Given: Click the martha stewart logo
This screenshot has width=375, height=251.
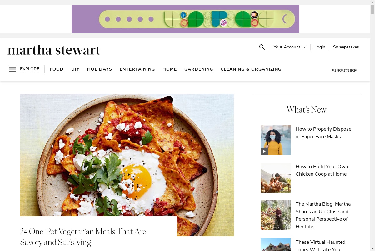Looking at the screenshot, I should click(54, 50).
